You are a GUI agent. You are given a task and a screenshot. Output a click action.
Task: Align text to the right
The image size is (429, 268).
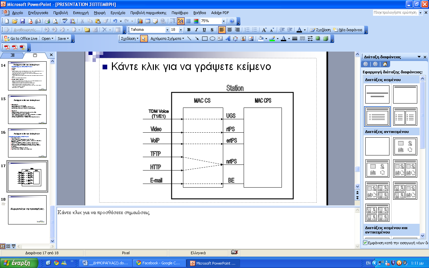[x=237, y=30]
